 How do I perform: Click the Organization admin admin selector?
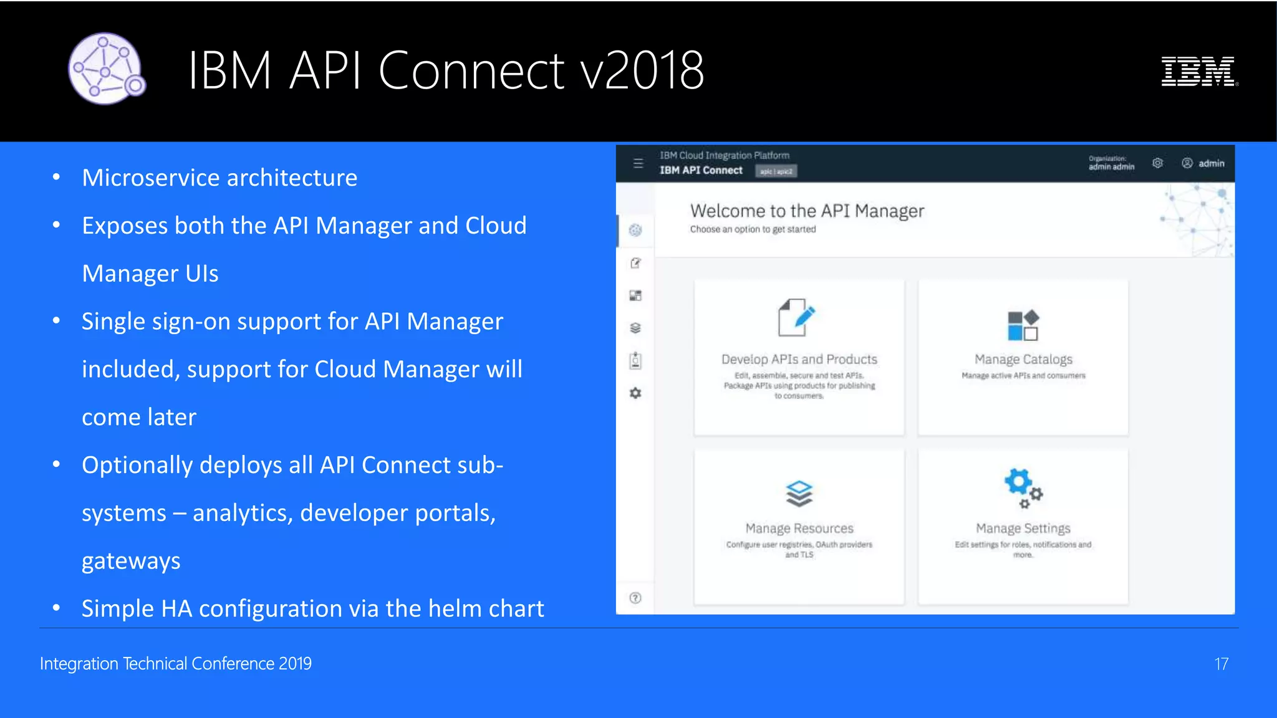(x=1111, y=163)
